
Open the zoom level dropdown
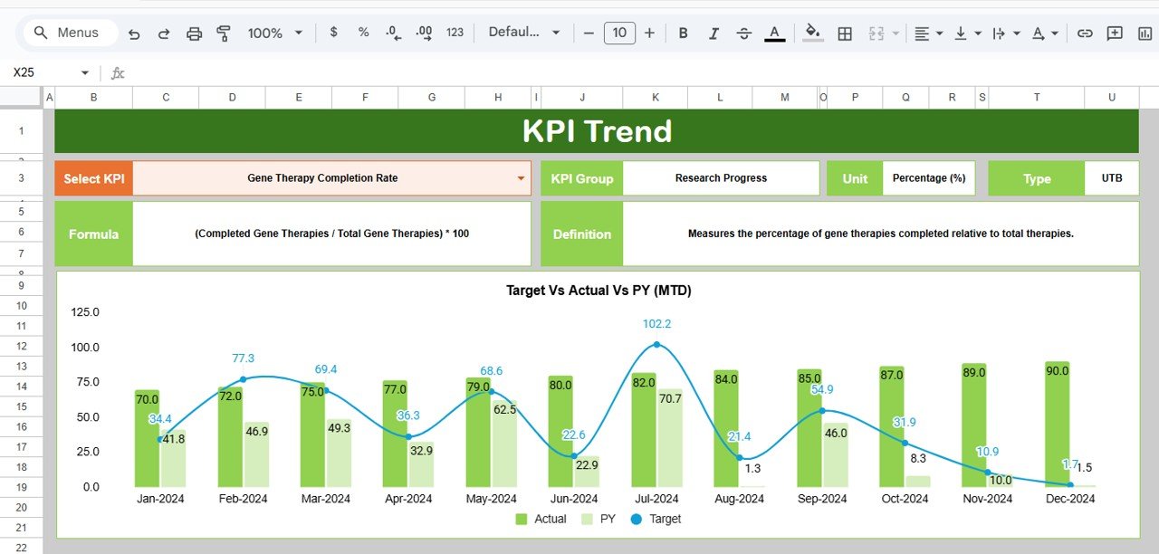tap(274, 33)
